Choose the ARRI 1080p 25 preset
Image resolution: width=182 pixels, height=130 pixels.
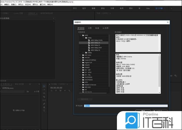pos(96,45)
